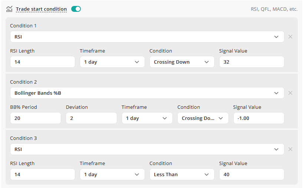Click the Signal Value field showing 40

point(251,174)
